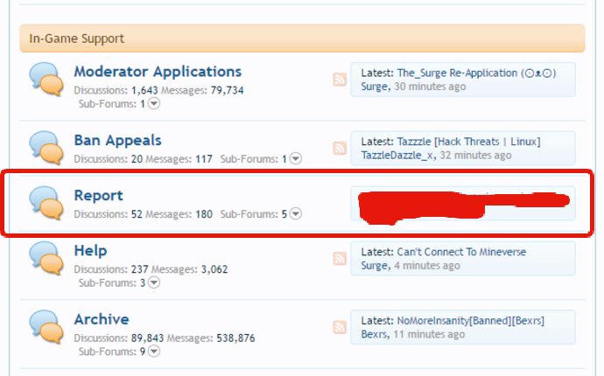Click the Moderator Applications forum bubble icon
The width and height of the screenshot is (604, 376).
[46, 80]
